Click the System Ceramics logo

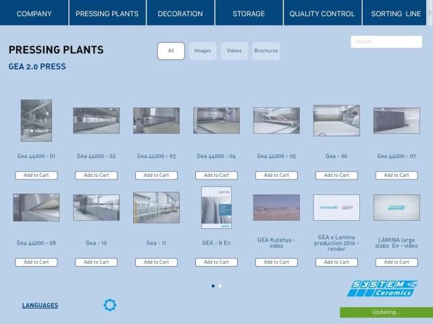(382, 288)
